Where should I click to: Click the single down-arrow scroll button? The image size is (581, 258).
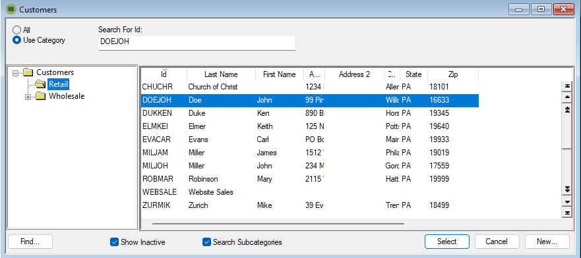click(x=566, y=201)
